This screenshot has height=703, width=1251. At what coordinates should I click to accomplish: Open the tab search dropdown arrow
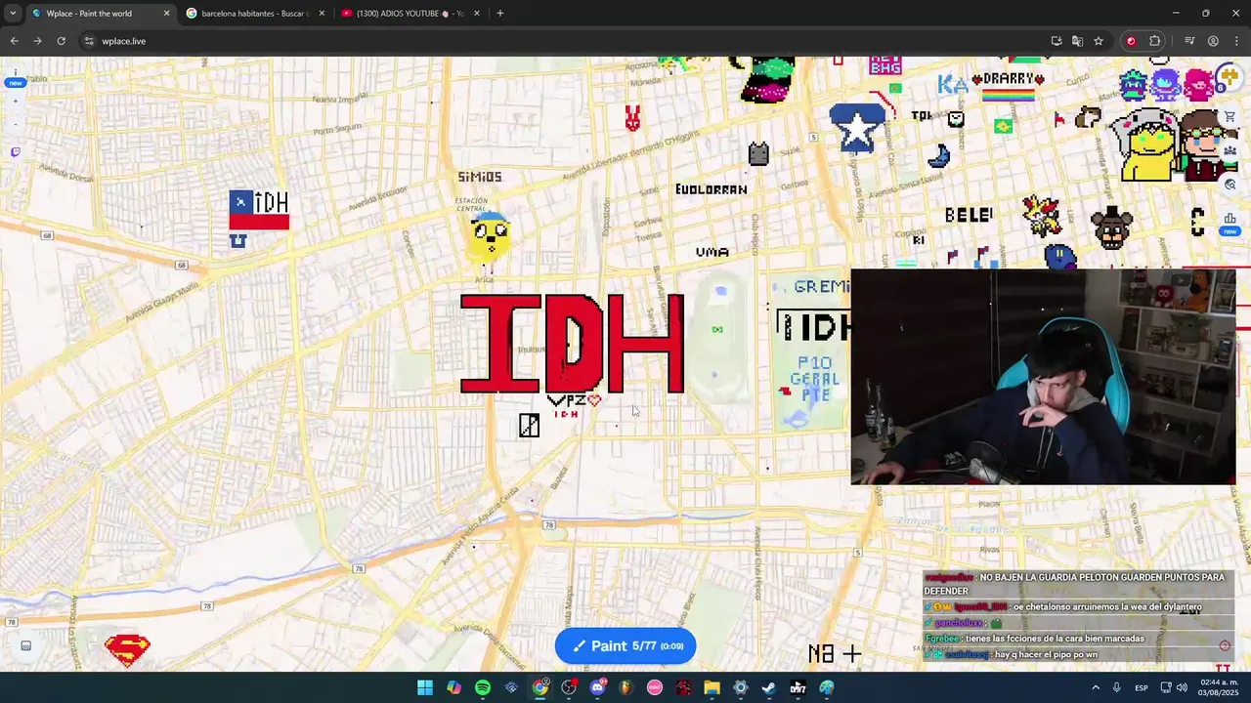tap(13, 14)
